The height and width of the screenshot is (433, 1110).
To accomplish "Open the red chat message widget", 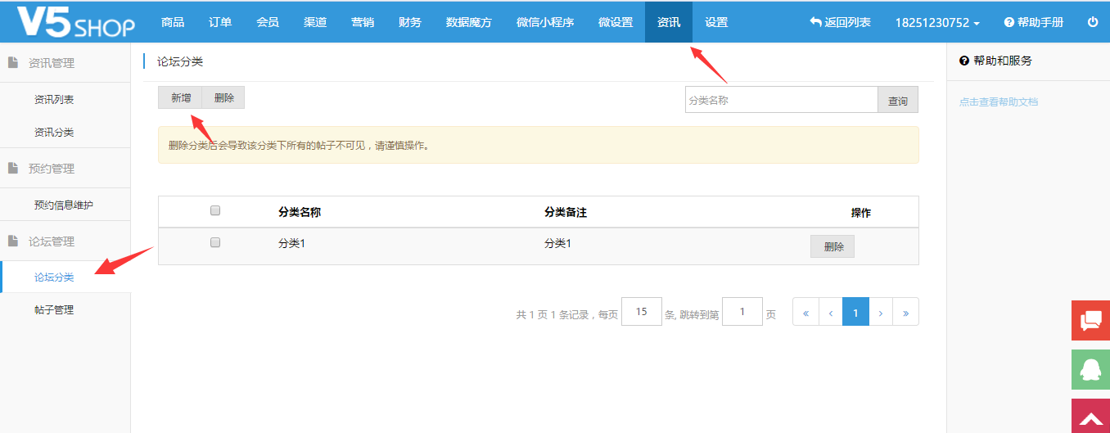I will coord(1090,320).
